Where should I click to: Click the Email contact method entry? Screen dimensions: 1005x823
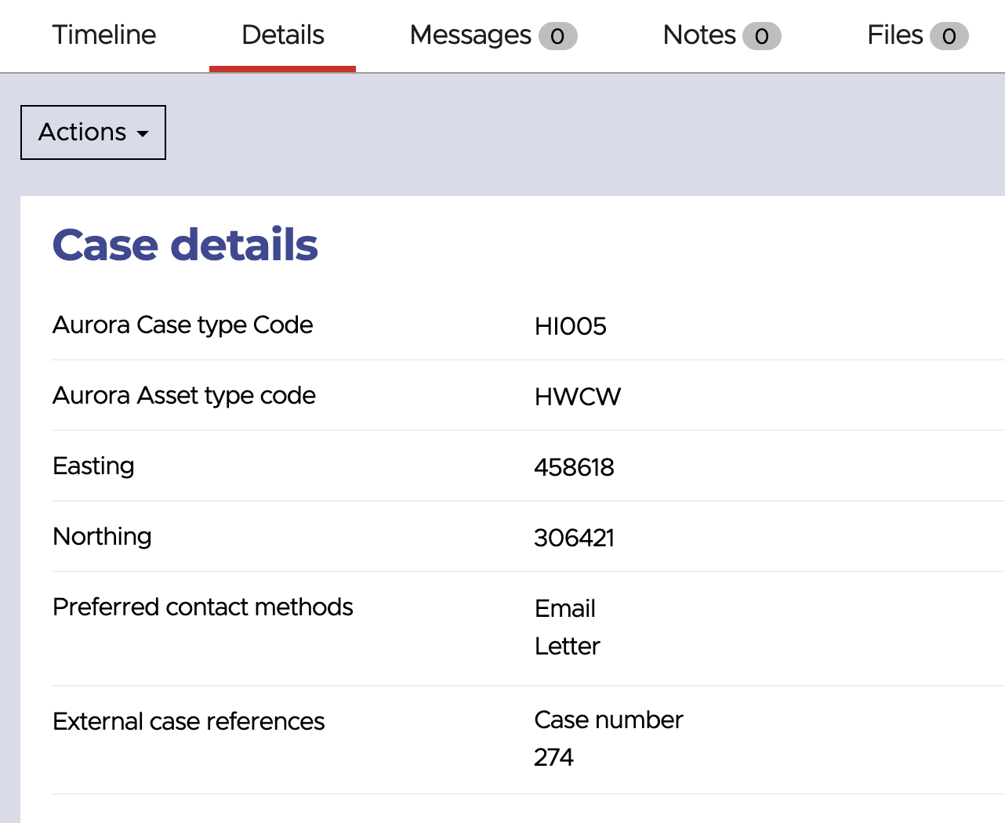[564, 608]
